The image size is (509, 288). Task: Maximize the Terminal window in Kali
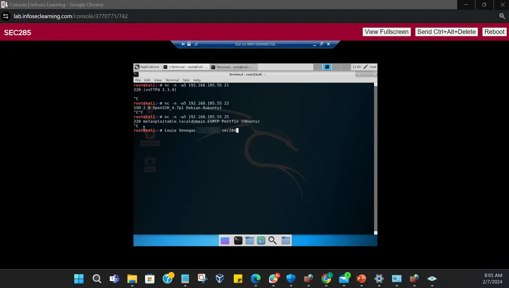click(x=370, y=74)
